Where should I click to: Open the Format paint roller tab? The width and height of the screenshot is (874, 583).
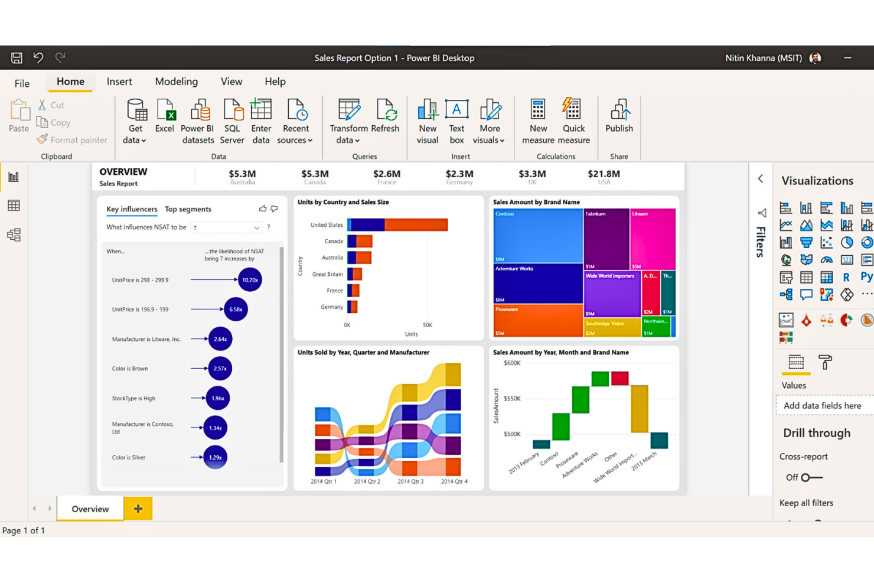click(x=825, y=362)
